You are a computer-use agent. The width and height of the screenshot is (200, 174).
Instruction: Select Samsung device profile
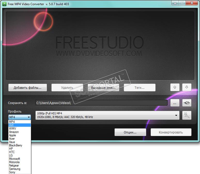tap(20, 169)
